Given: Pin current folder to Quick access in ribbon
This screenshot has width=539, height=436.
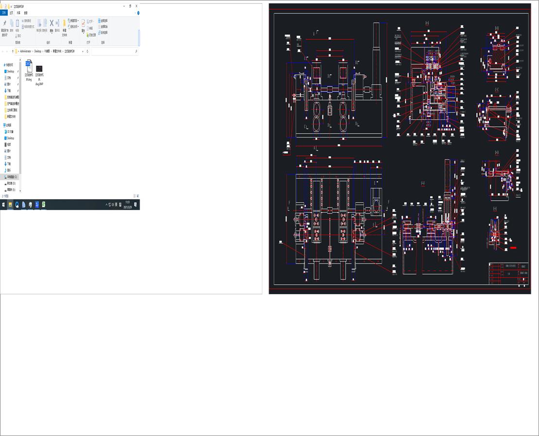Looking at the screenshot, I should click(5, 22).
